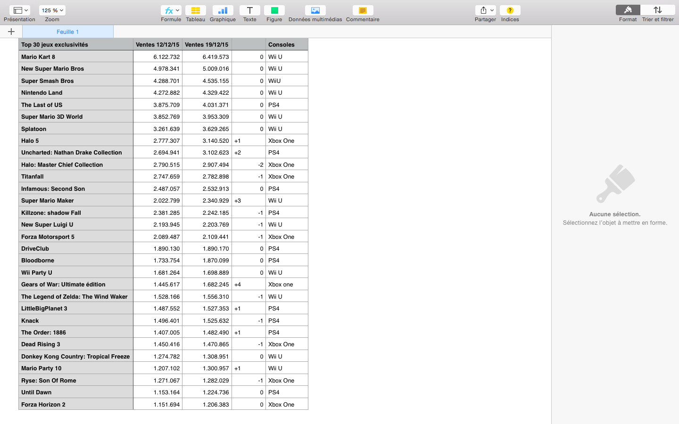The height and width of the screenshot is (424, 679).
Task: Insert a shape with Figure icon
Action: [x=274, y=10]
